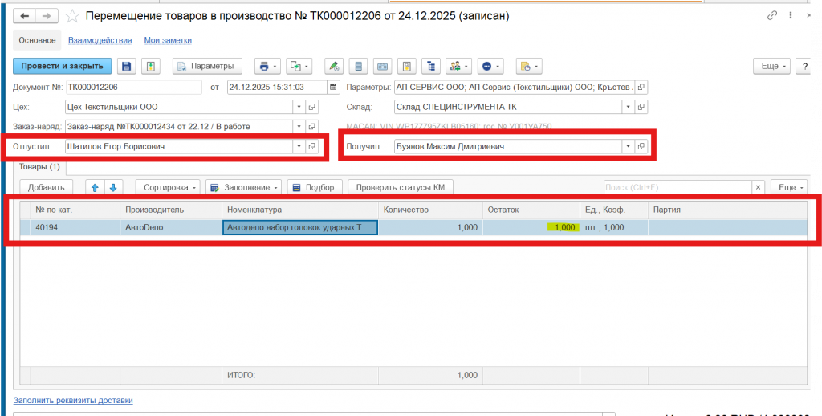Image resolution: width=822 pixels, height=416 pixels.
Task: Move row up with the blue up arrow
Action: pyautogui.click(x=95, y=187)
